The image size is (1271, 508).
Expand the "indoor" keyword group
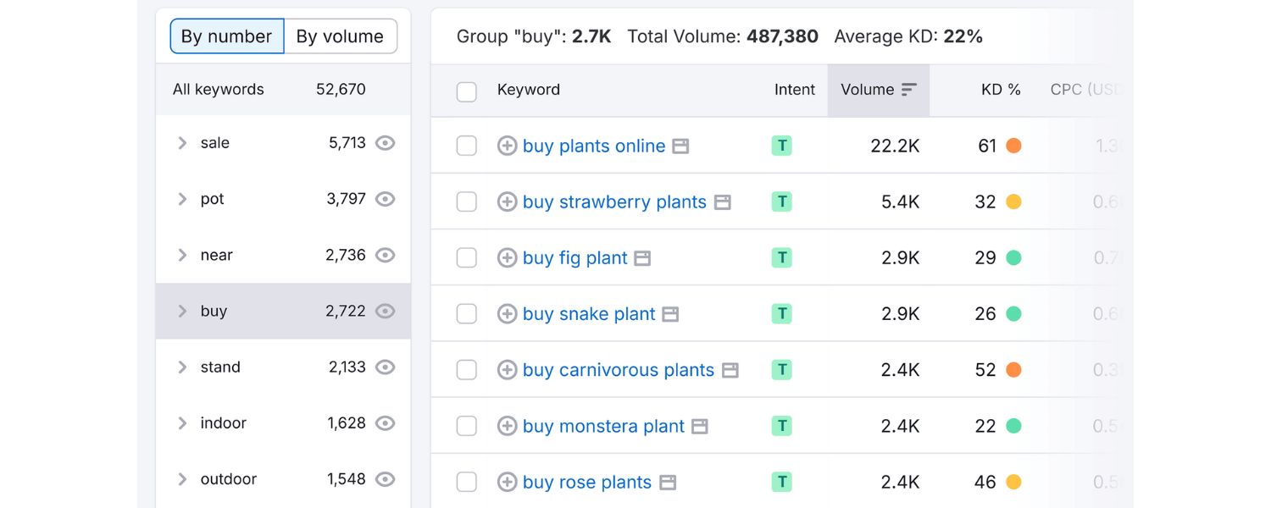point(181,422)
